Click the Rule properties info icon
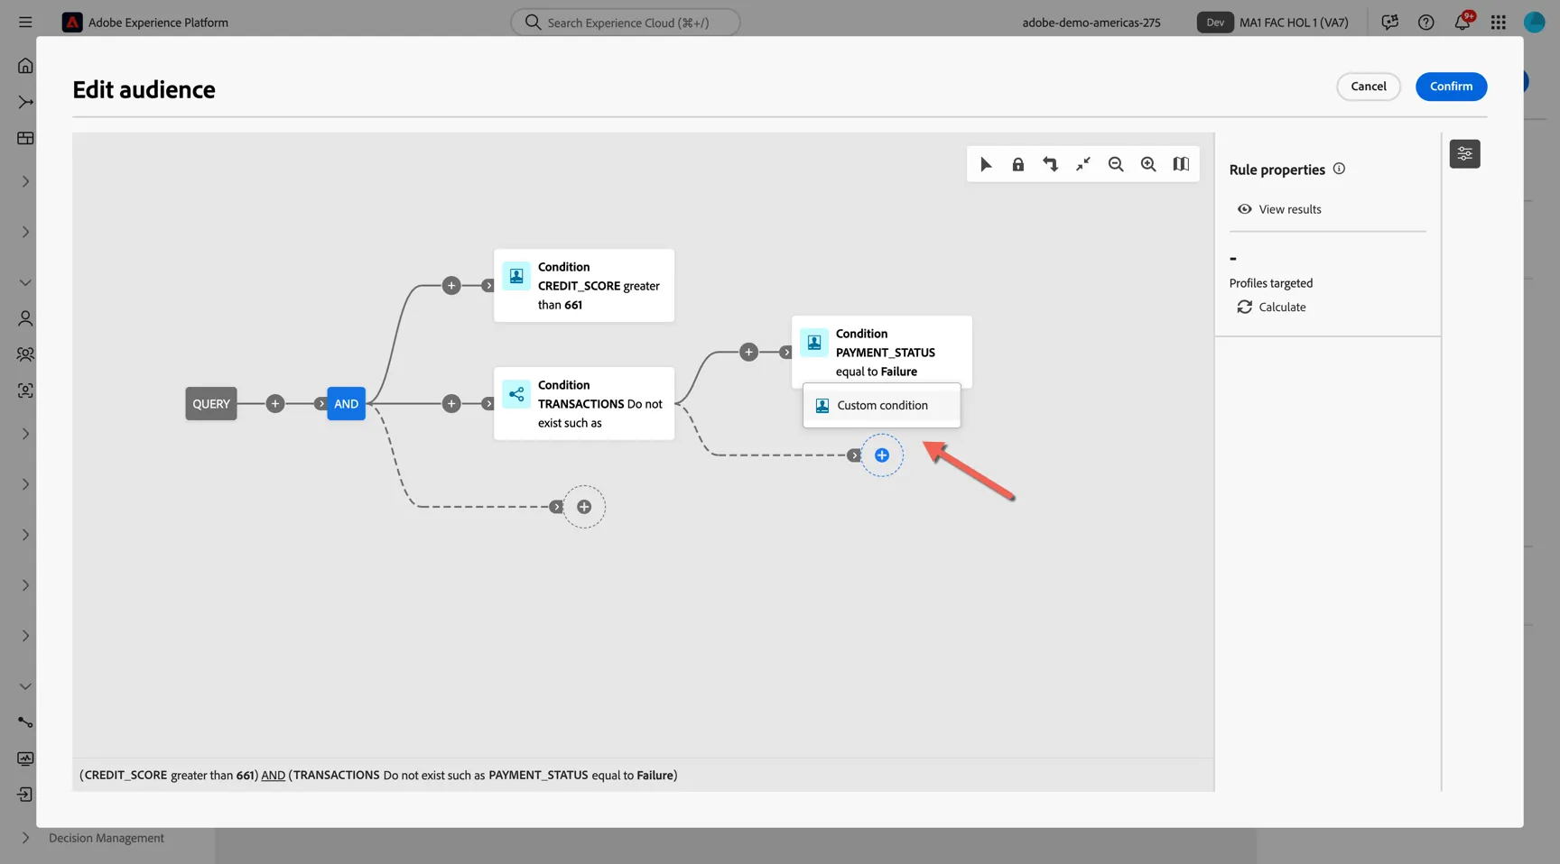1560x864 pixels. pos(1339,169)
